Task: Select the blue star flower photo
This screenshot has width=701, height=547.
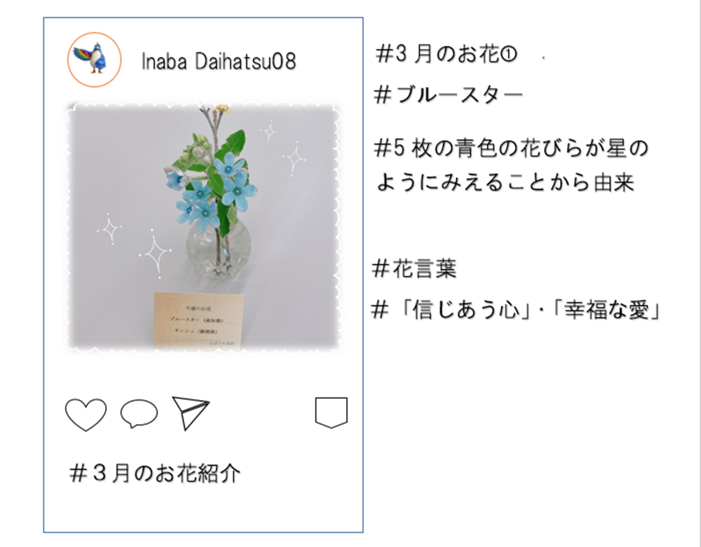Action: coord(204,227)
